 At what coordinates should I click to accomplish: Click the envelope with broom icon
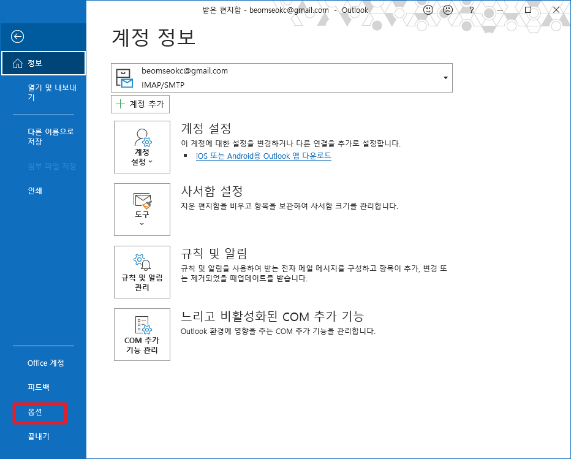pyautogui.click(x=142, y=201)
